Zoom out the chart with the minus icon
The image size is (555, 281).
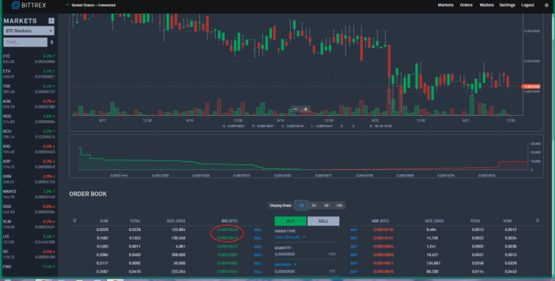click(x=296, y=109)
